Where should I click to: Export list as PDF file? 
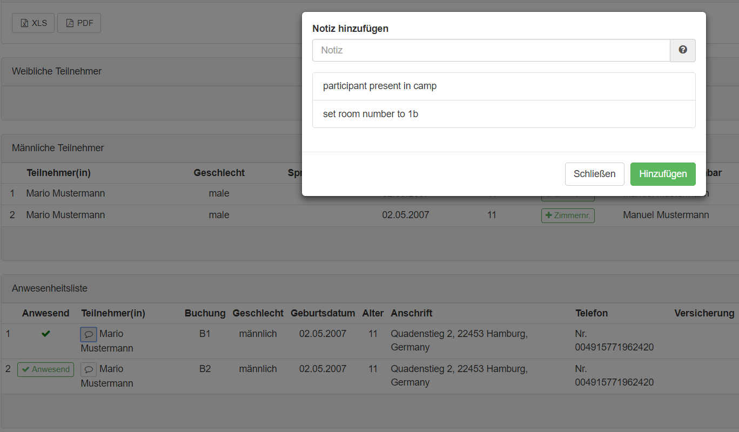pyautogui.click(x=79, y=23)
